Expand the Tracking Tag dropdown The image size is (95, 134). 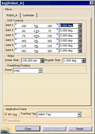[79, 114]
